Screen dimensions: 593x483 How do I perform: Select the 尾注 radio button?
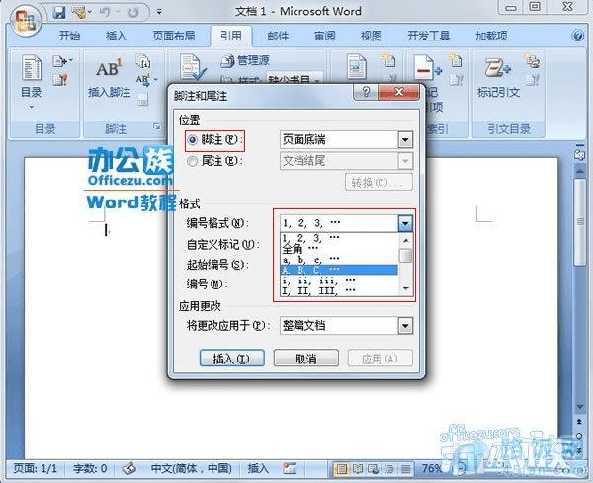pyautogui.click(x=193, y=161)
